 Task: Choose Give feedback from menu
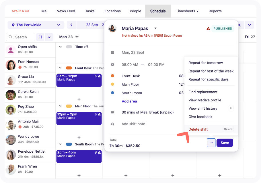200,117
